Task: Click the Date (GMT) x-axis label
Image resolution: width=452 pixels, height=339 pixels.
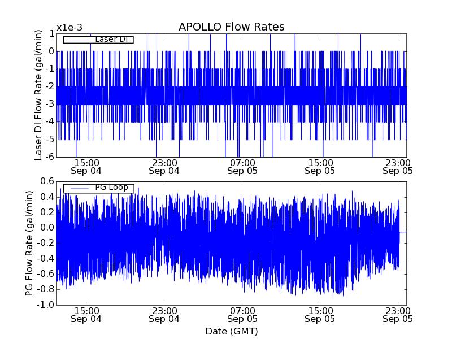Action: [231, 331]
